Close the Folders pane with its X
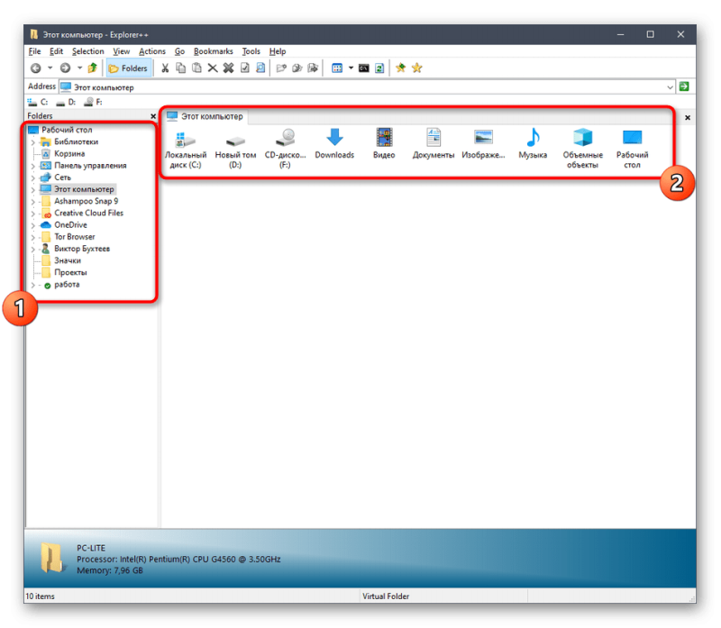Image resolution: width=721 pixels, height=628 pixels. (x=153, y=116)
